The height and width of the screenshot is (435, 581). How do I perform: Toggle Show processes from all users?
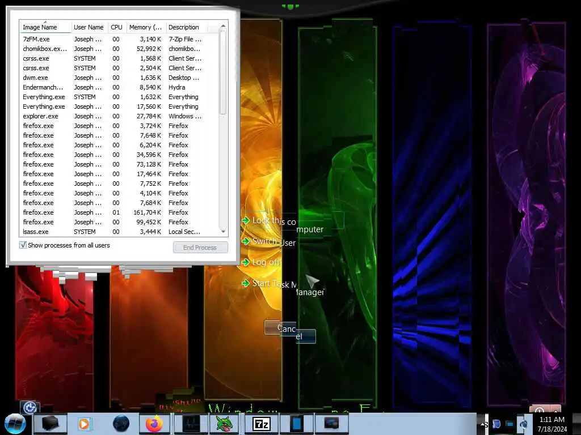[23, 245]
